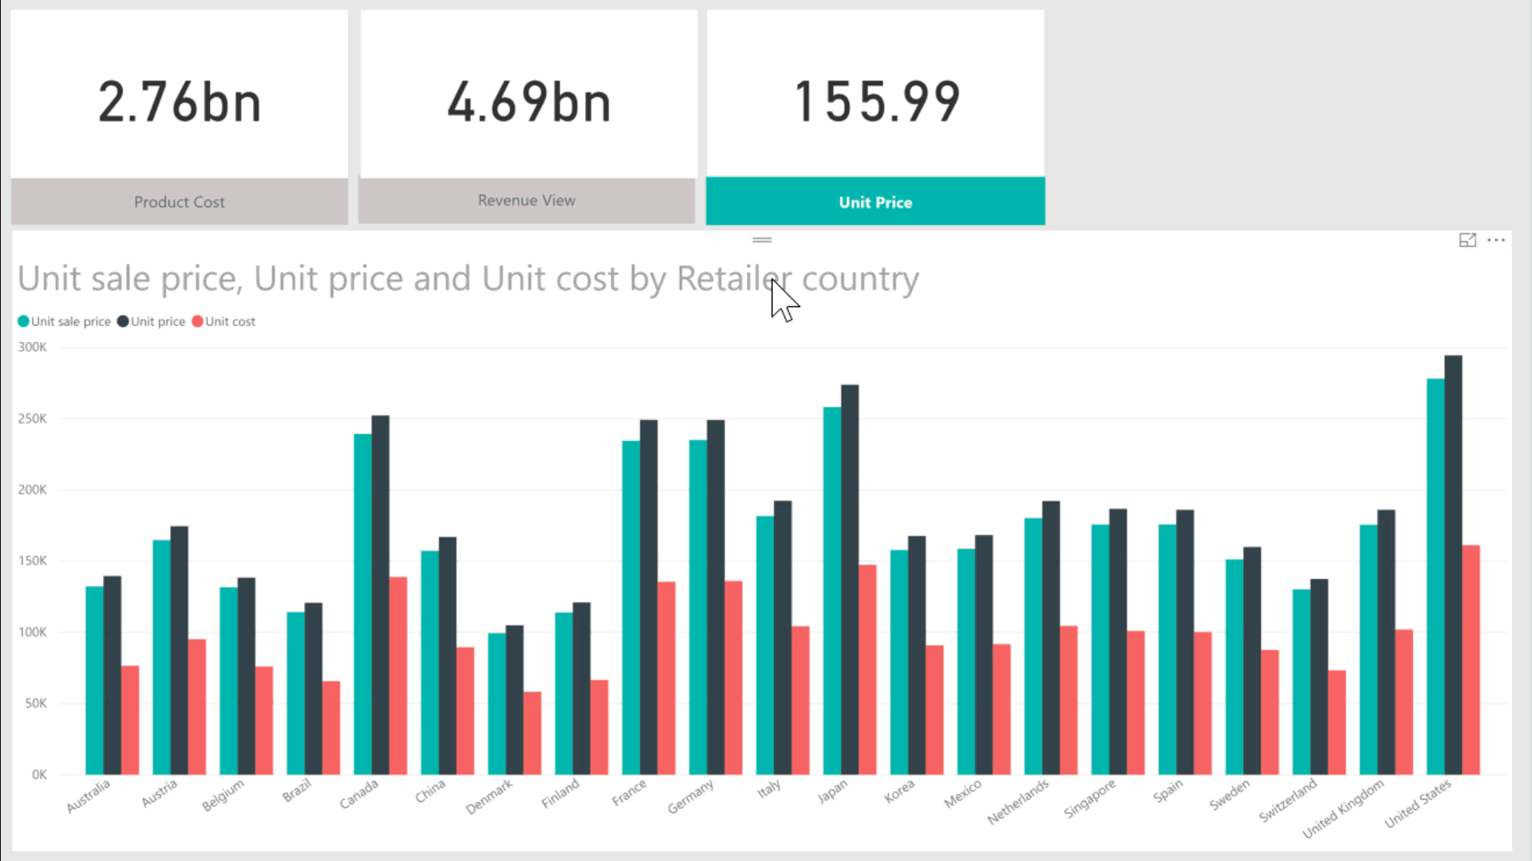Click the France axis label
The image size is (1532, 861).
[630, 793]
